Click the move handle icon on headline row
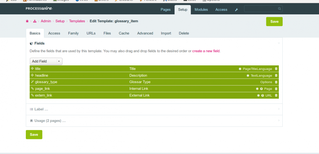 (32, 76)
